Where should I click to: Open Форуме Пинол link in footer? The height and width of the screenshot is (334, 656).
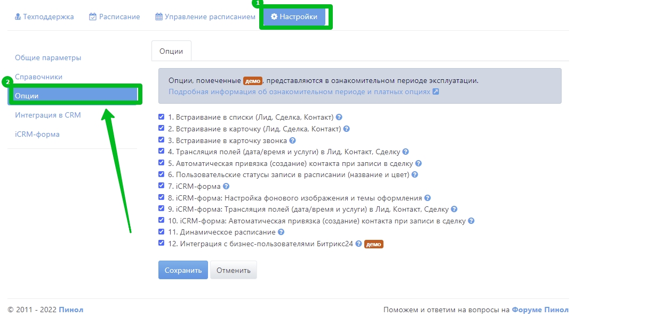540,310
